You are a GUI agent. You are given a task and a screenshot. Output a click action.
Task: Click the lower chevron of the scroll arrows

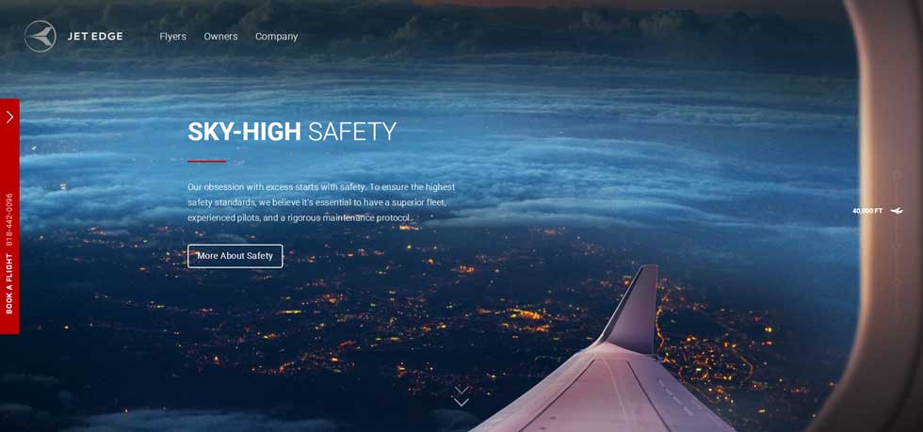(461, 403)
